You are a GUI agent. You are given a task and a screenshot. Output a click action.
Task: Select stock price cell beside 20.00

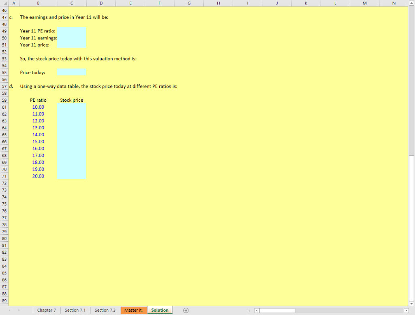coord(72,176)
